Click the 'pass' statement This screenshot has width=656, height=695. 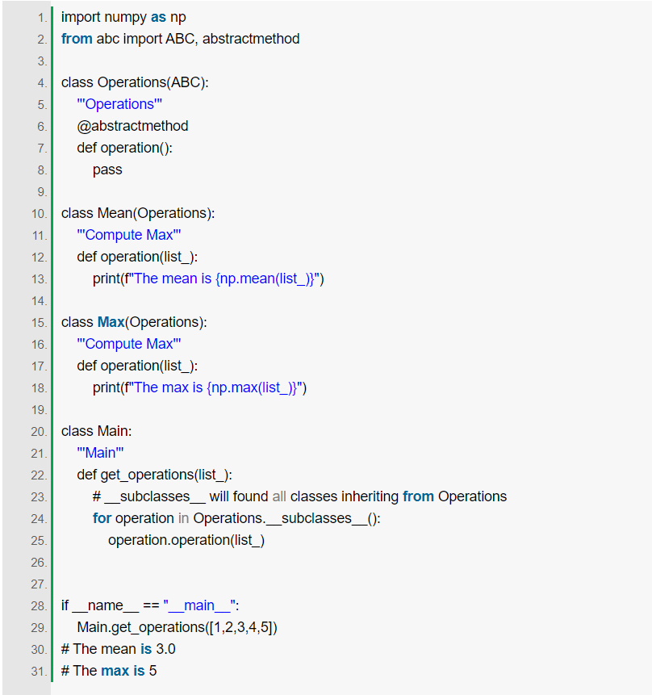click(x=107, y=170)
